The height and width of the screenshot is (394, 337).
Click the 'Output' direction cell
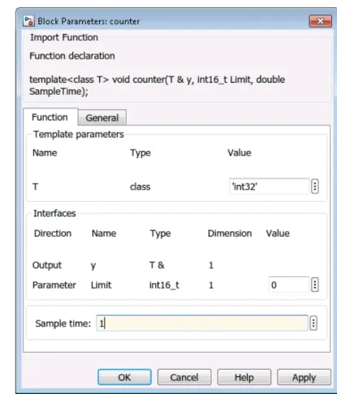[x=47, y=265]
